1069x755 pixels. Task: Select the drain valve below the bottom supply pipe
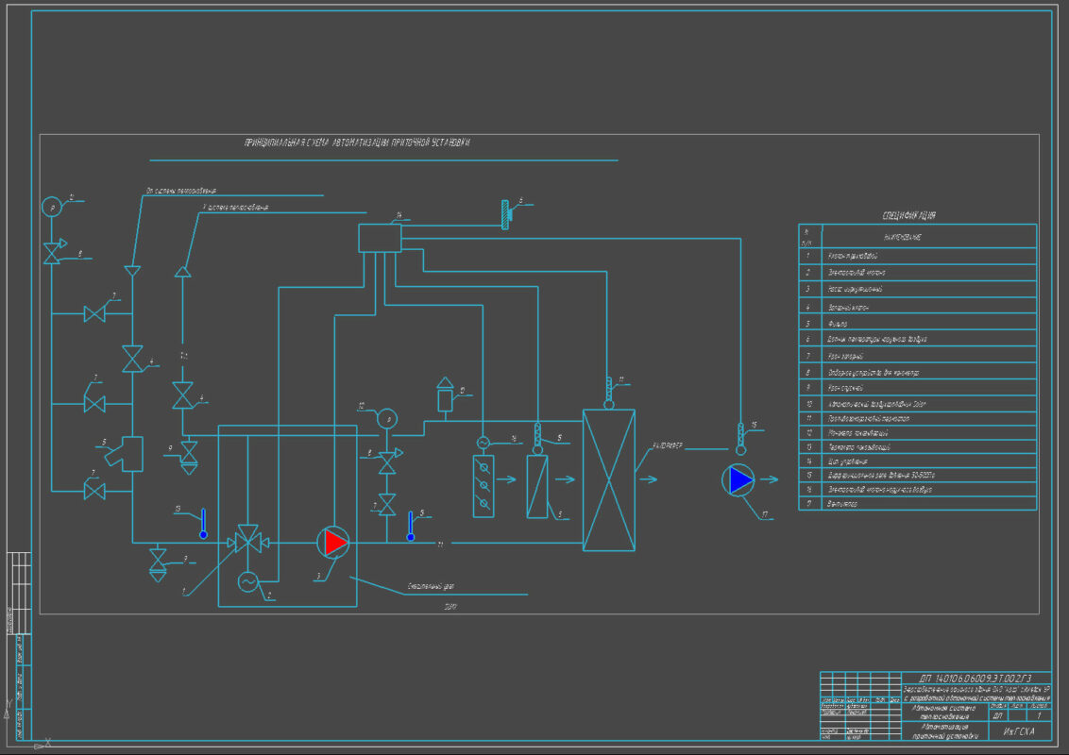point(158,565)
